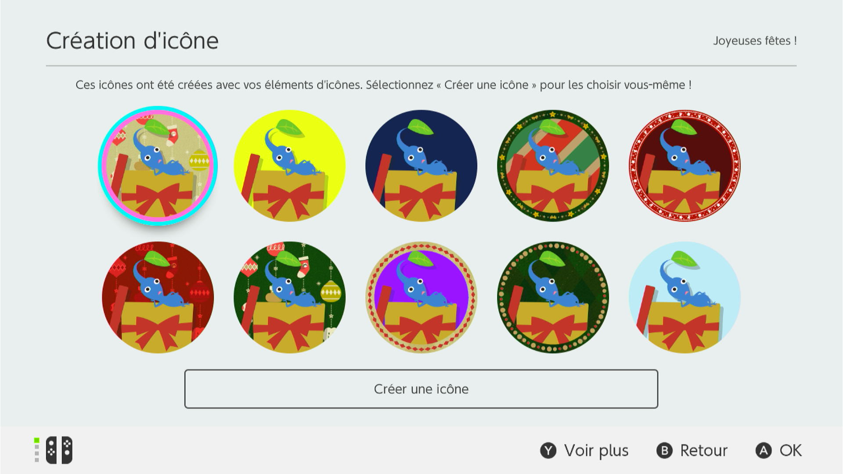Select the highlighted icon with pink and cyan frame
The height and width of the screenshot is (474, 843).
158,166
